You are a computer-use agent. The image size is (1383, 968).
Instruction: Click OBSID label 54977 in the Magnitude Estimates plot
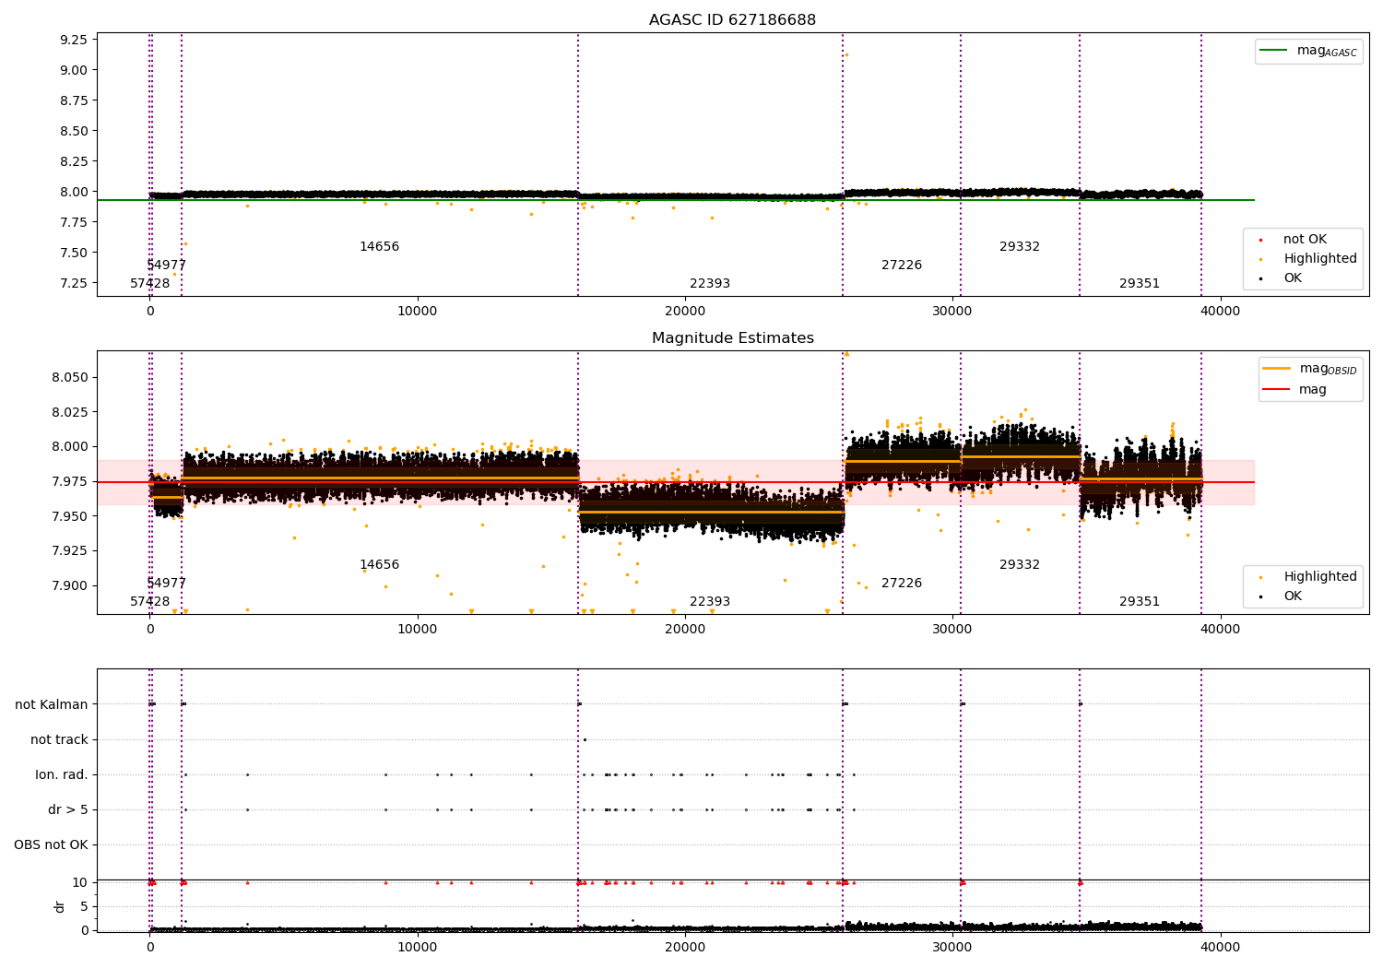click(166, 584)
